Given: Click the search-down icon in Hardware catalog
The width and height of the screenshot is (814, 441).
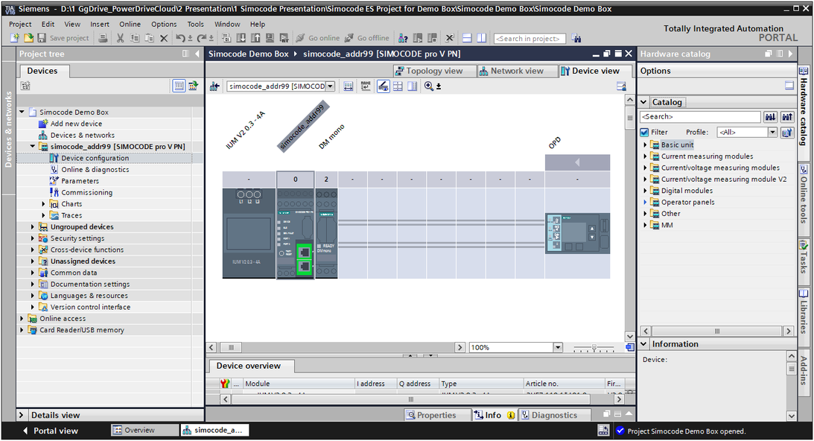Looking at the screenshot, I should [770, 117].
